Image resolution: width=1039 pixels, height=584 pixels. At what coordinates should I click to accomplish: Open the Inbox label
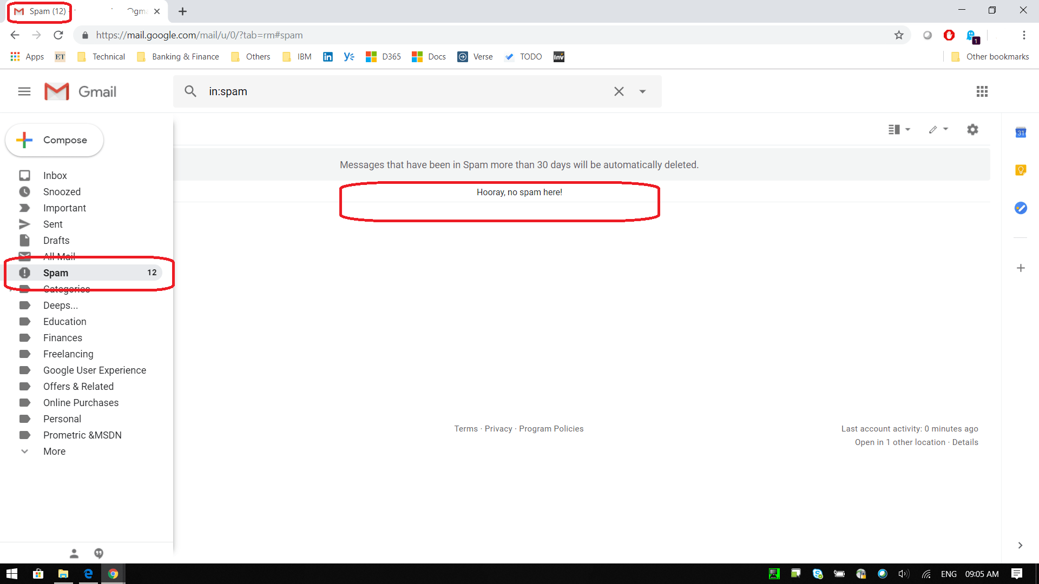point(55,175)
